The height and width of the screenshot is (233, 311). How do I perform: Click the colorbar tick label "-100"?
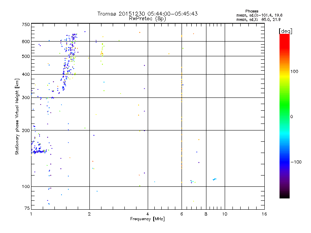click(296, 162)
